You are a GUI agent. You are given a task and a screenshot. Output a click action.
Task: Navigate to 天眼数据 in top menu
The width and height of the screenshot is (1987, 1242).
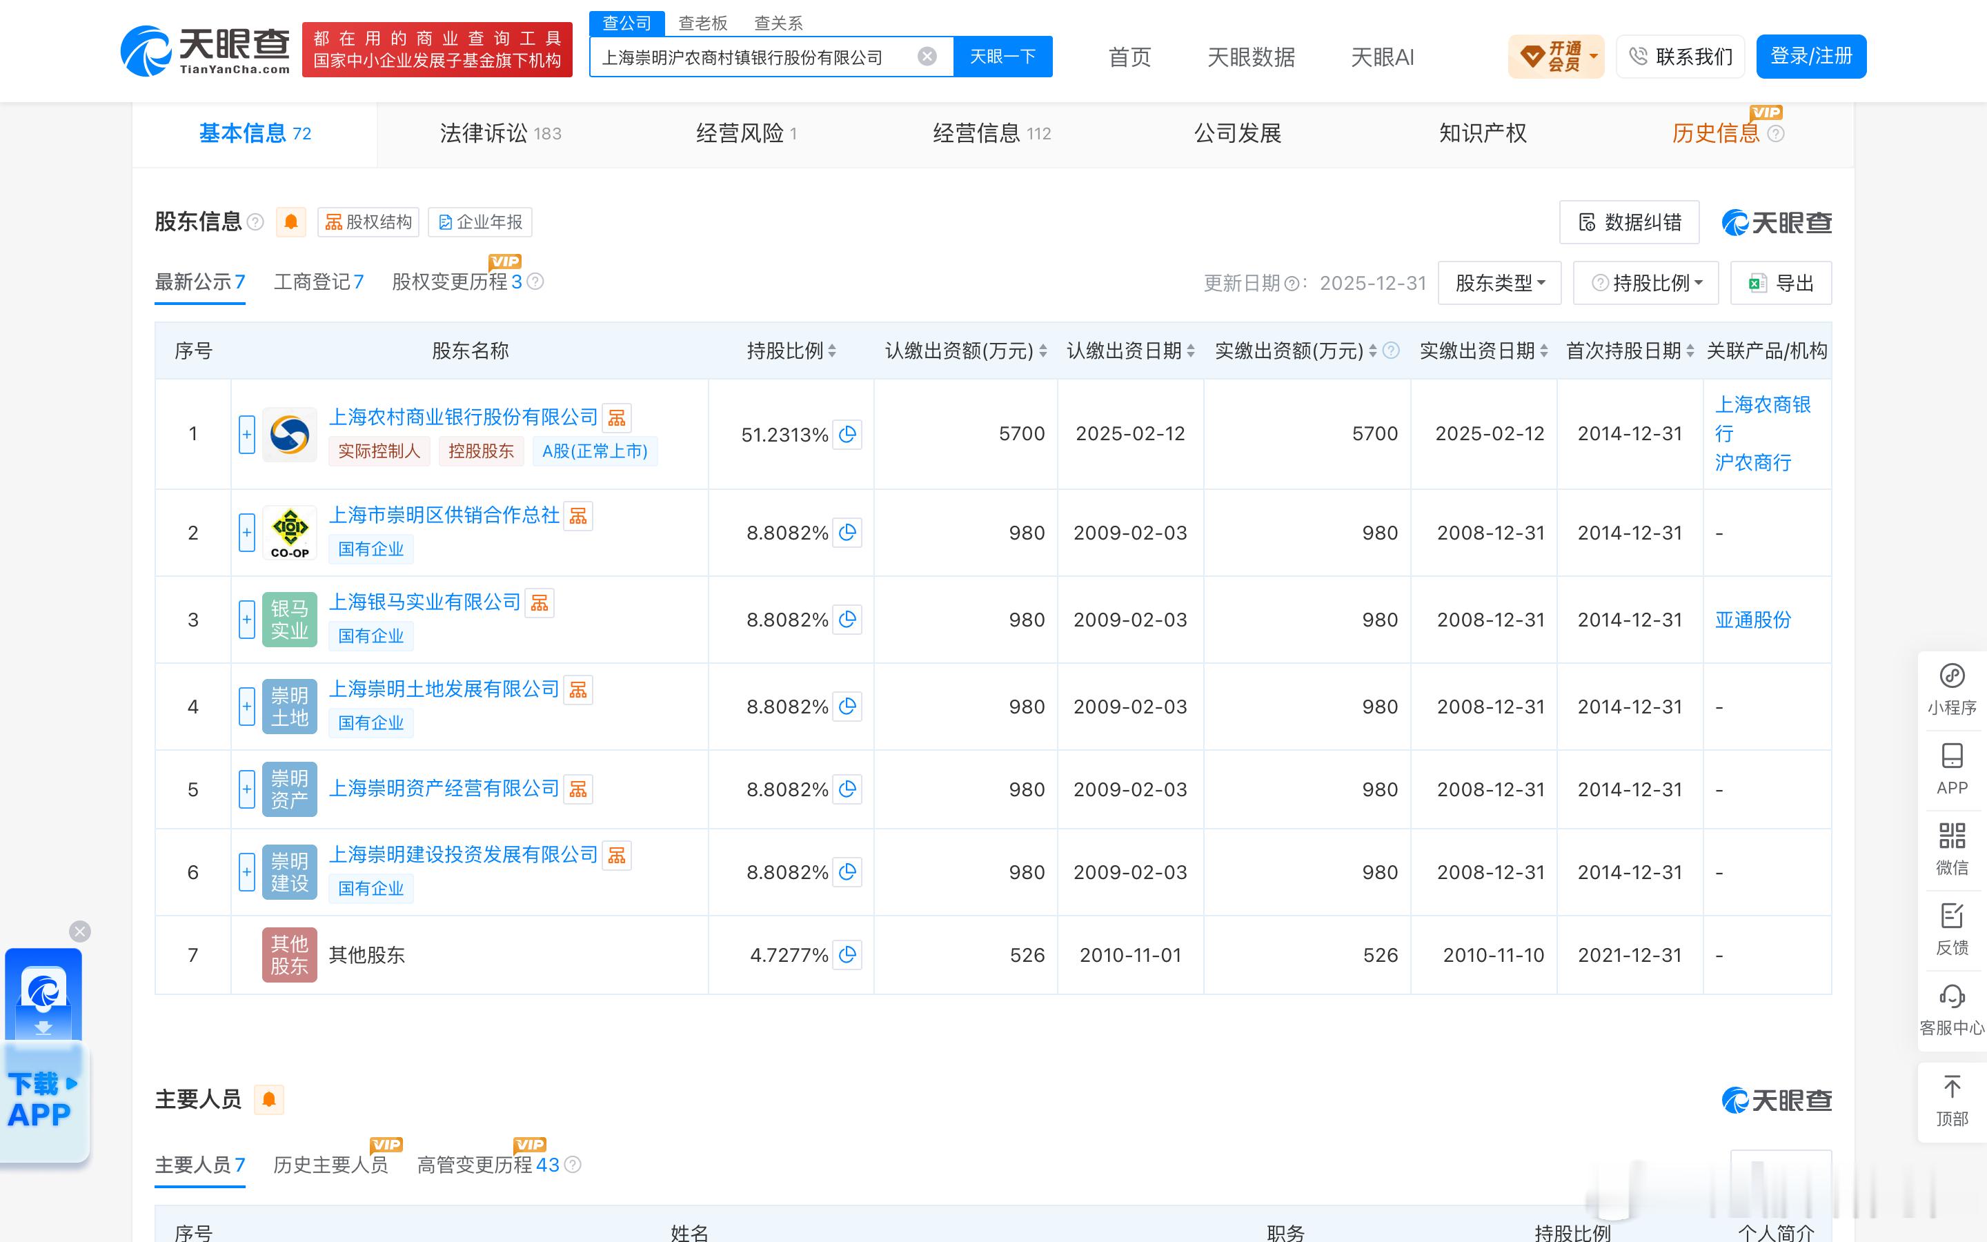[x=1250, y=57]
